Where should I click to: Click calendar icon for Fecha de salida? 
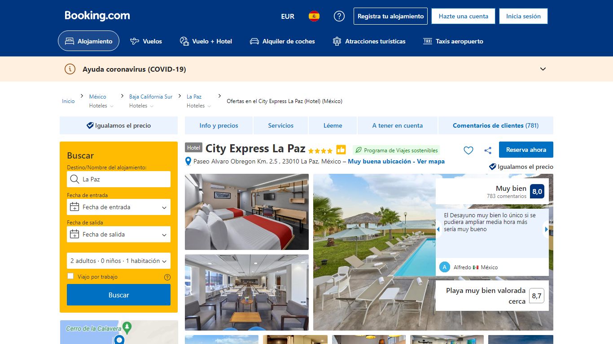[x=74, y=234]
